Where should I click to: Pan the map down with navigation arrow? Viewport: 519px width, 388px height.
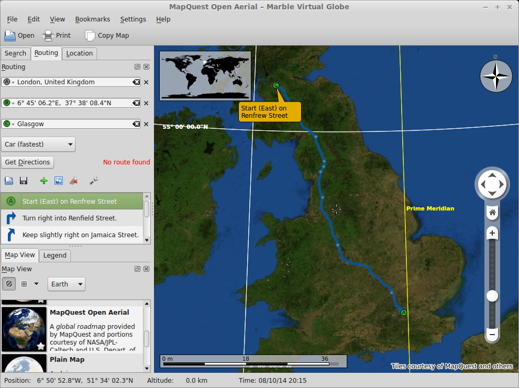492,193
